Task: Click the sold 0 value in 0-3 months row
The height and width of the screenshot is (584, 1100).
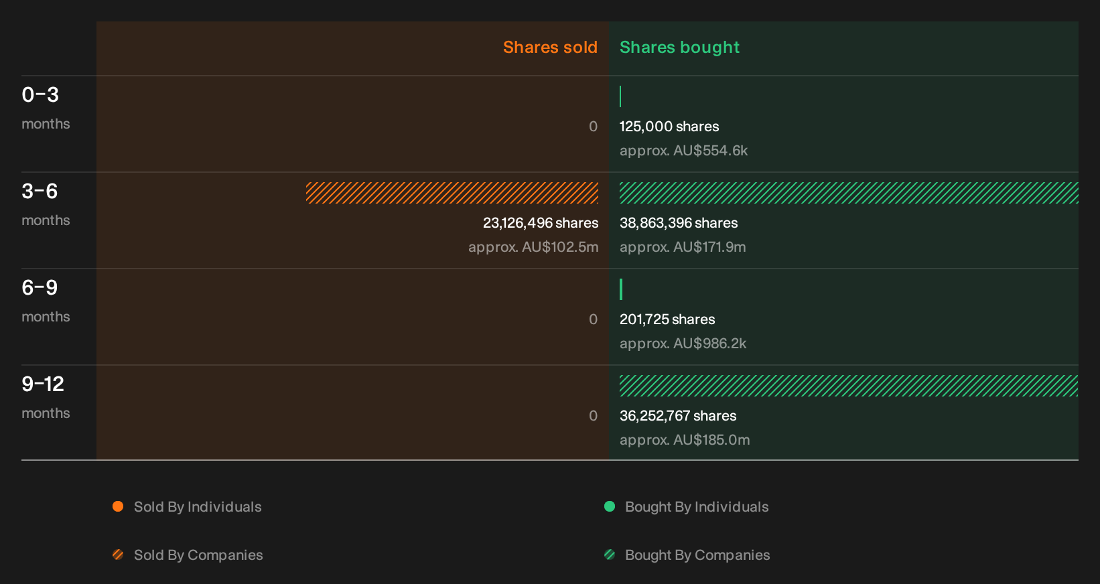Action: point(593,127)
